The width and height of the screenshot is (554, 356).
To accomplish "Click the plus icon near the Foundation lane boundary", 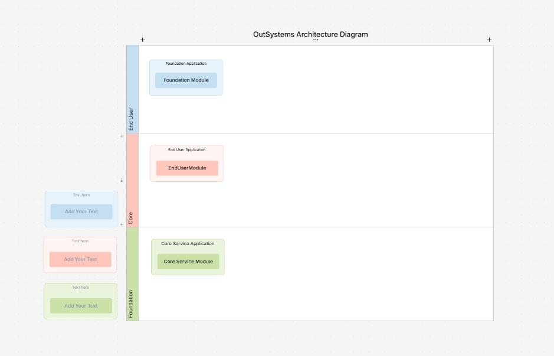I will point(121,224).
